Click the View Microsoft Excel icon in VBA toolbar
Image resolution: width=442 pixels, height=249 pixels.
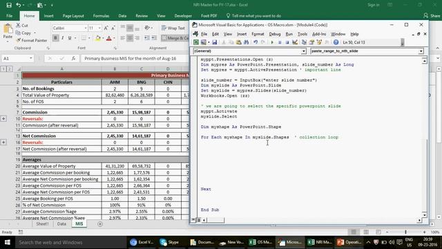[x=196, y=42]
